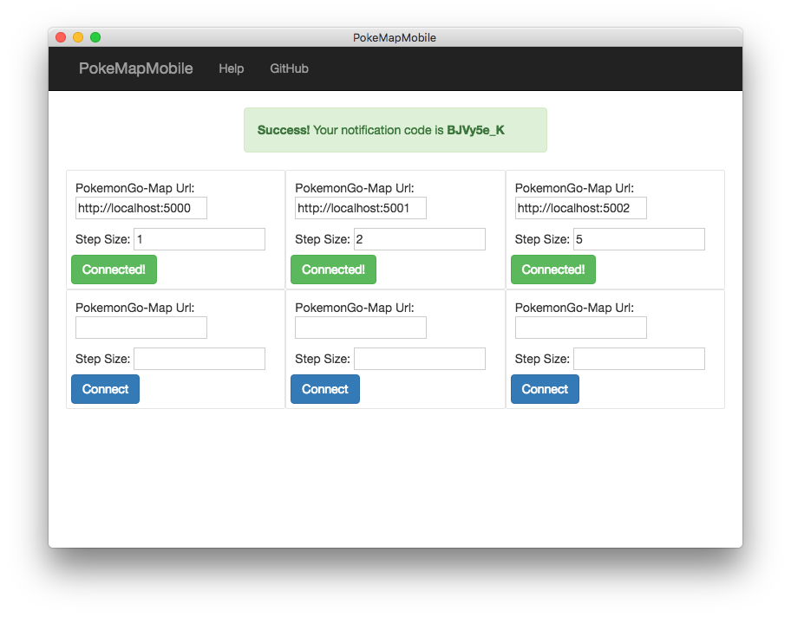This screenshot has height=617, width=791.
Task: Click Connected! button for localhost:5002
Action: click(553, 270)
